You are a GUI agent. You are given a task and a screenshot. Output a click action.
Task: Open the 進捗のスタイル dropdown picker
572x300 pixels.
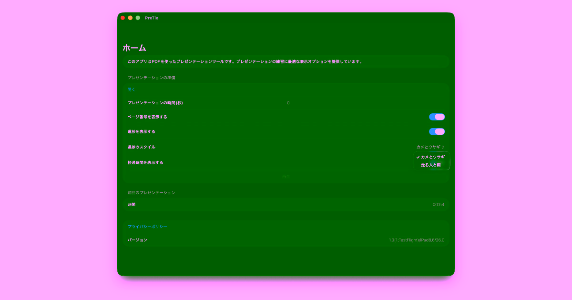pyautogui.click(x=430, y=147)
